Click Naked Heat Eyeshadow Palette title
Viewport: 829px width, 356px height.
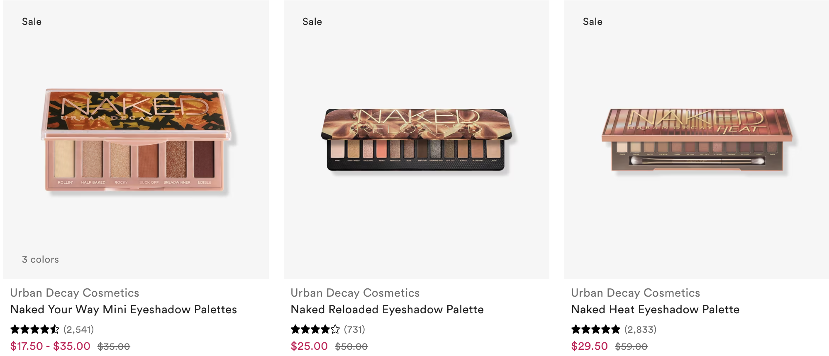click(x=655, y=310)
